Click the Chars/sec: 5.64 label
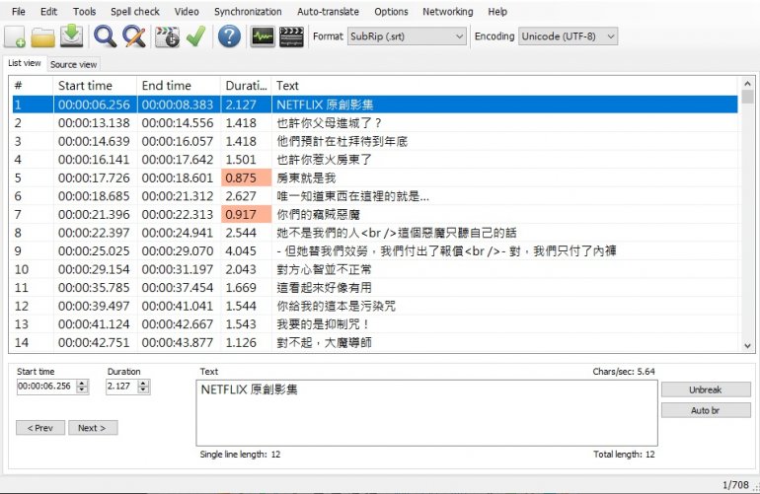This screenshot has height=494, width=760. [624, 372]
